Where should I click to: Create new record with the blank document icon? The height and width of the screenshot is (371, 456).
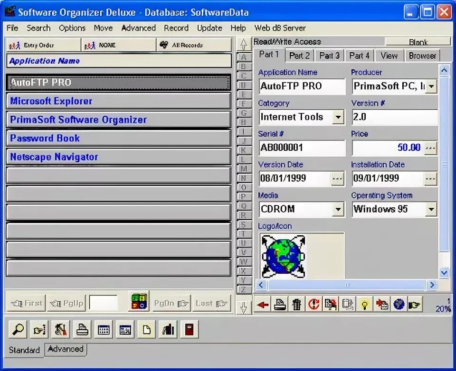pyautogui.click(x=146, y=329)
